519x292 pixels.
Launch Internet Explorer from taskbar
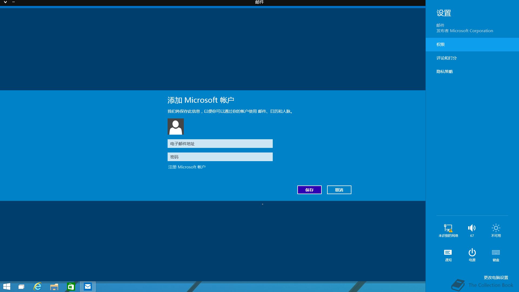pos(38,287)
